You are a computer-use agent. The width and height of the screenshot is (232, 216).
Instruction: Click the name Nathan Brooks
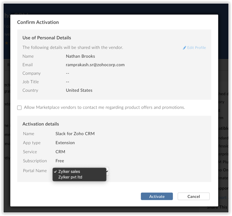tap(80, 56)
